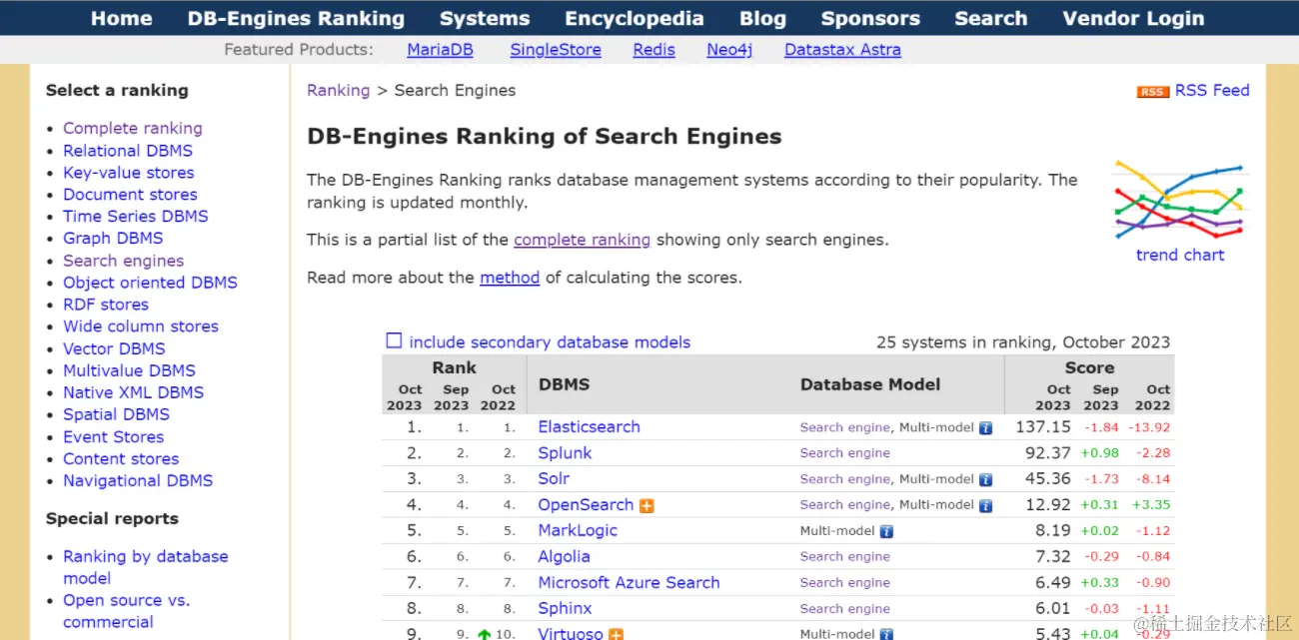Open featured product Neo4j

point(729,49)
